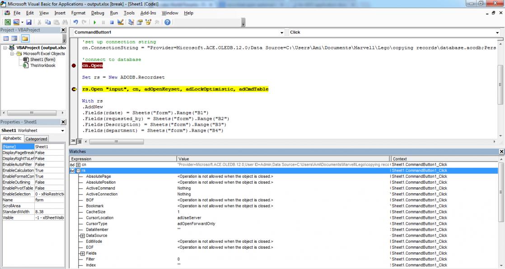
Task: Click the code window horizontal scrollbar thumb
Action: pos(115,141)
